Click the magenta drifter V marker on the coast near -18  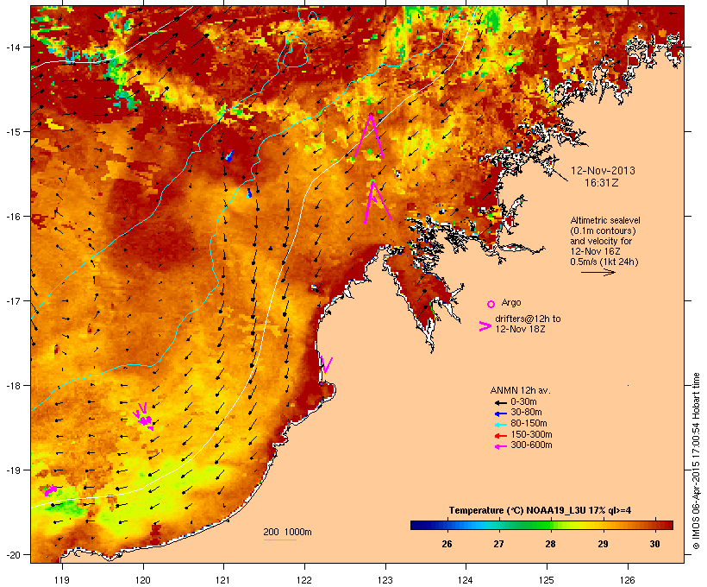[326, 364]
